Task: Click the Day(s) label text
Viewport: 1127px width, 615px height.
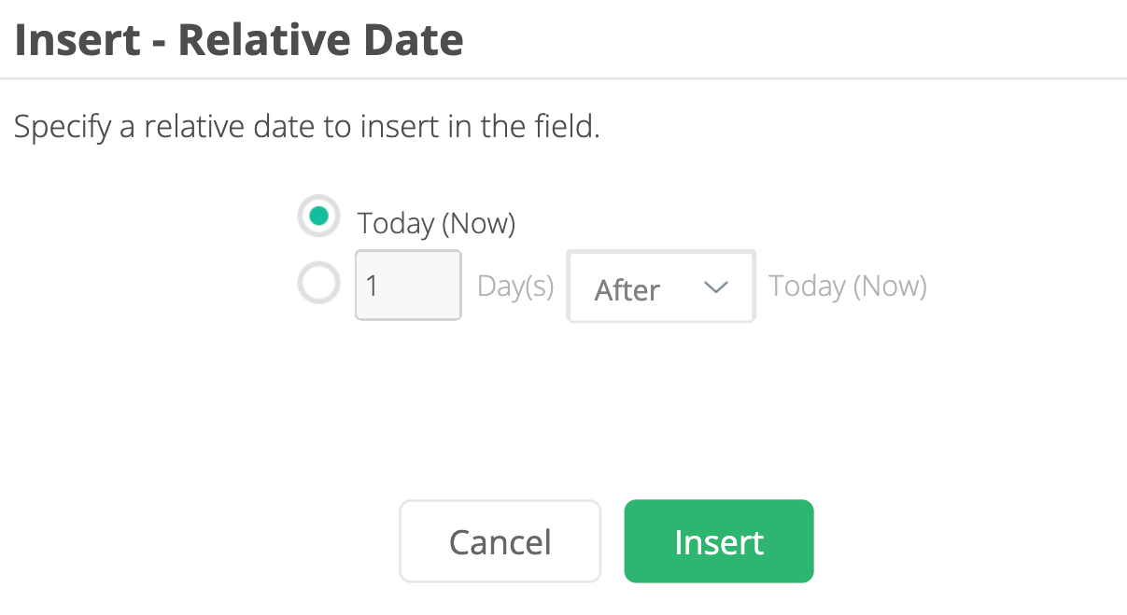Action: 515,287
